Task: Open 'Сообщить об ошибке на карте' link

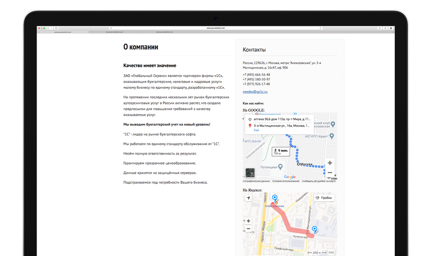Action: pyautogui.click(x=319, y=181)
